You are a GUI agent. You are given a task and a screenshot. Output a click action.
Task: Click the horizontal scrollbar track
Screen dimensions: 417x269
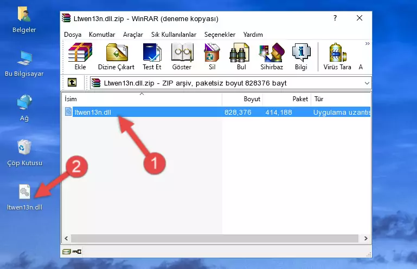coord(215,239)
